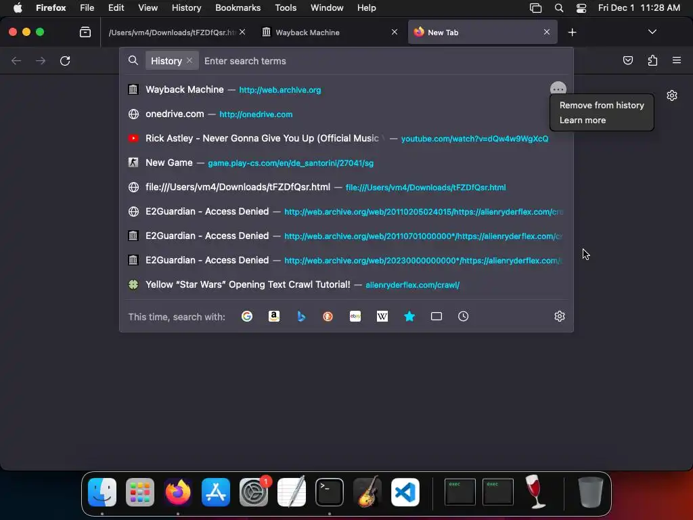Open Firefox from the dock
The width and height of the screenshot is (693, 520).
178,492
